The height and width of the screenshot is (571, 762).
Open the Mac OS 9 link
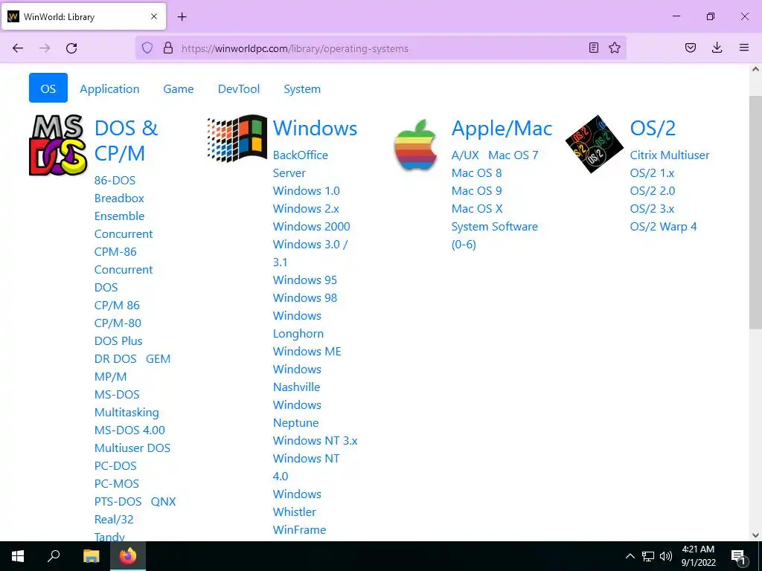pyautogui.click(x=476, y=191)
